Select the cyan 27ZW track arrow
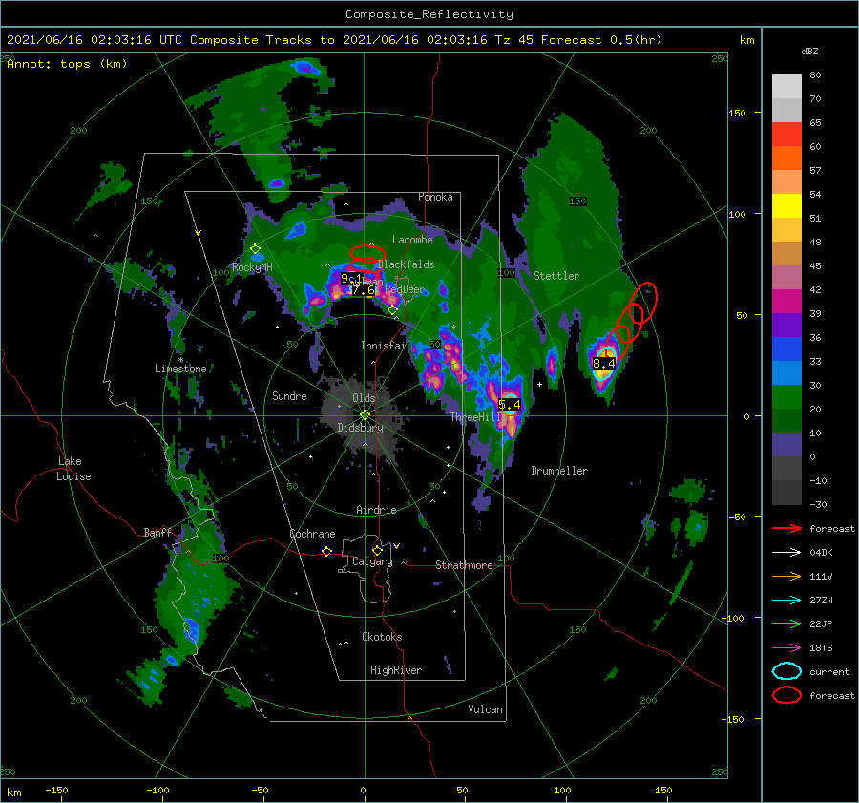Image resolution: width=859 pixels, height=803 pixels. click(786, 601)
